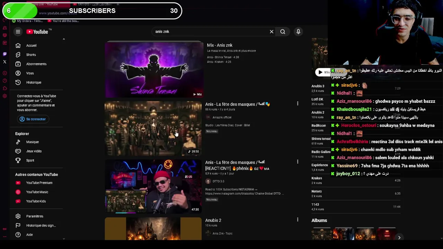Open the You're still the best bookmark
The image size is (443, 249).
coord(63,21)
